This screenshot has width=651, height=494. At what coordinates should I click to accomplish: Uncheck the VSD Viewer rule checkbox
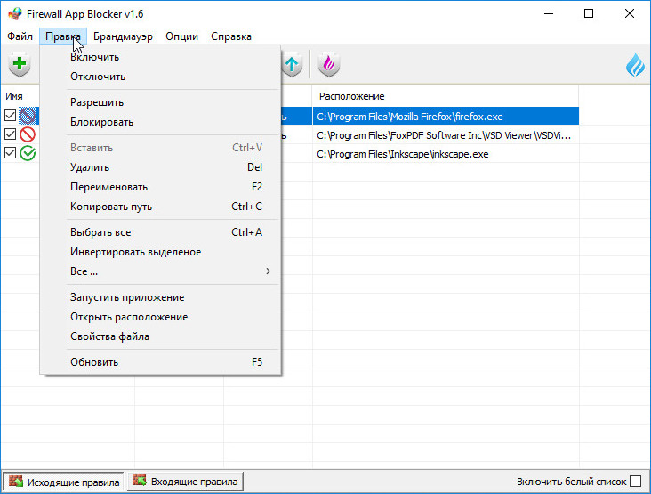(11, 134)
